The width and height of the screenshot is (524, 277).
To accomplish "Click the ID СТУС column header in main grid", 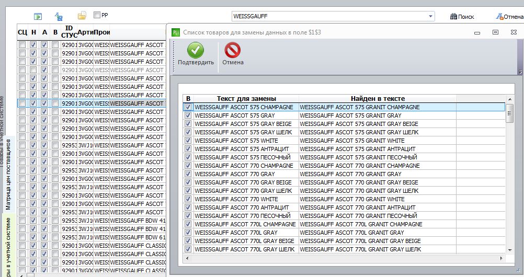I will [x=69, y=32].
